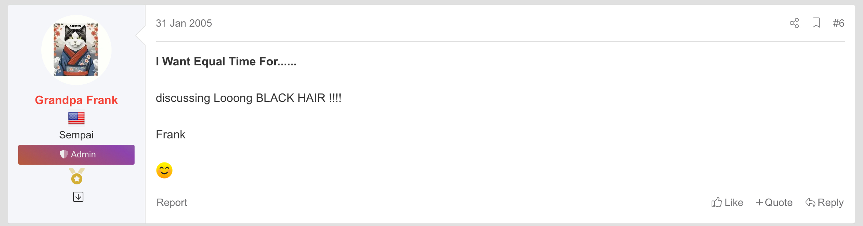Click the thumbs-up Like button
The width and height of the screenshot is (863, 226).
pos(727,202)
